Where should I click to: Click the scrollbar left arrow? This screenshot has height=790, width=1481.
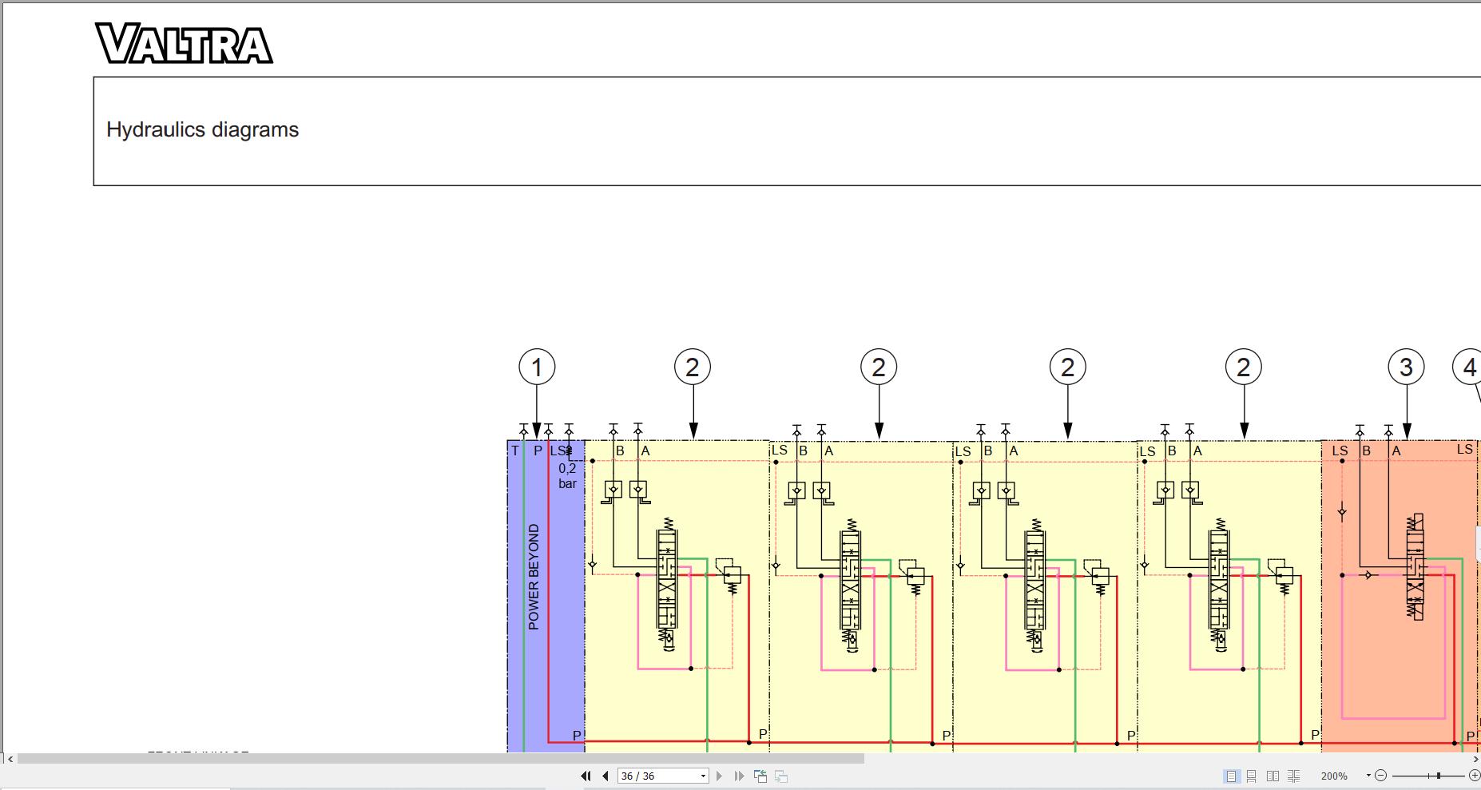(10, 759)
